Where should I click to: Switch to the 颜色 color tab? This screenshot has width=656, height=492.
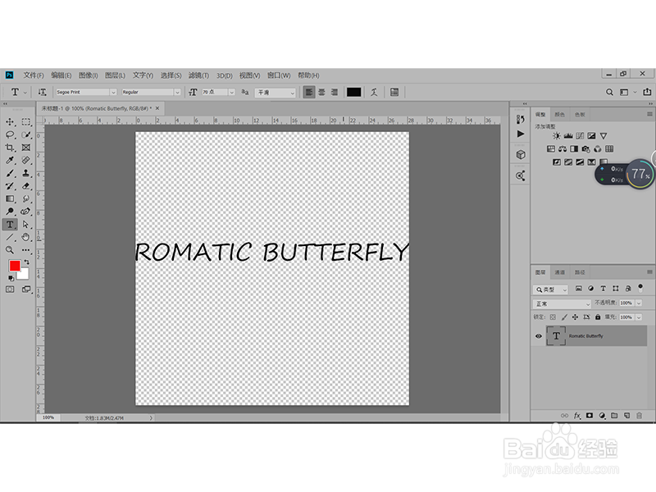[560, 114]
